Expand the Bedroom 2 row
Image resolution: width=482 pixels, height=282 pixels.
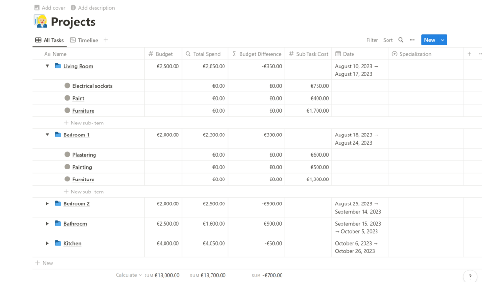47,203
